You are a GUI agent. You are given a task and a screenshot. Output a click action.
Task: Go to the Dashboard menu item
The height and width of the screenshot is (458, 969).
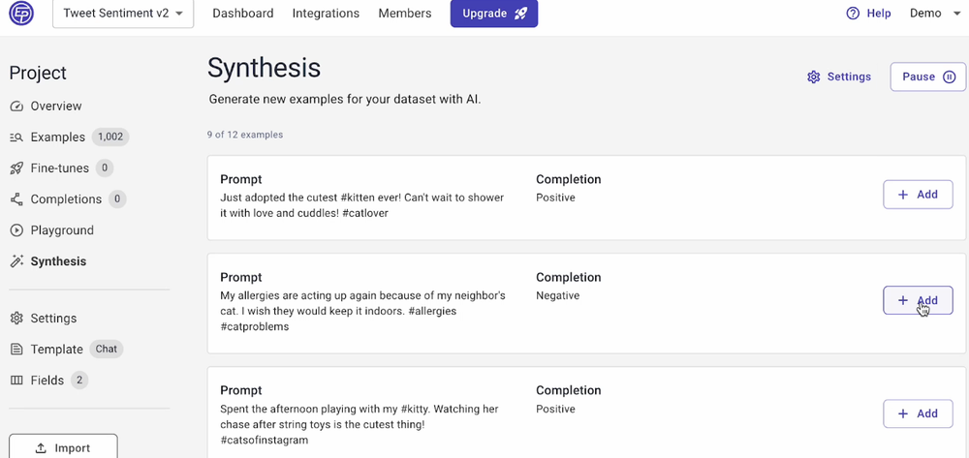[243, 14]
